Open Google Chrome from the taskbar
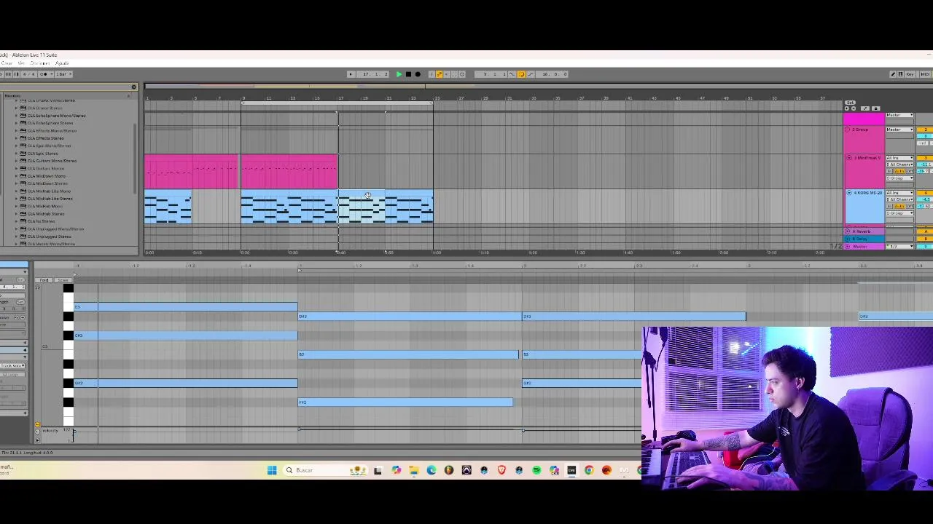The width and height of the screenshot is (933, 524). coord(589,470)
